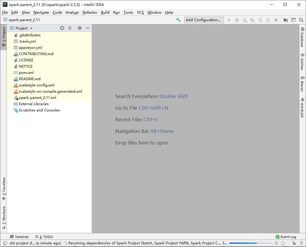This screenshot has width=306, height=247.
Task: Click the spark-parent_2.11 module icon in navigation bar
Action: coord(5,20)
